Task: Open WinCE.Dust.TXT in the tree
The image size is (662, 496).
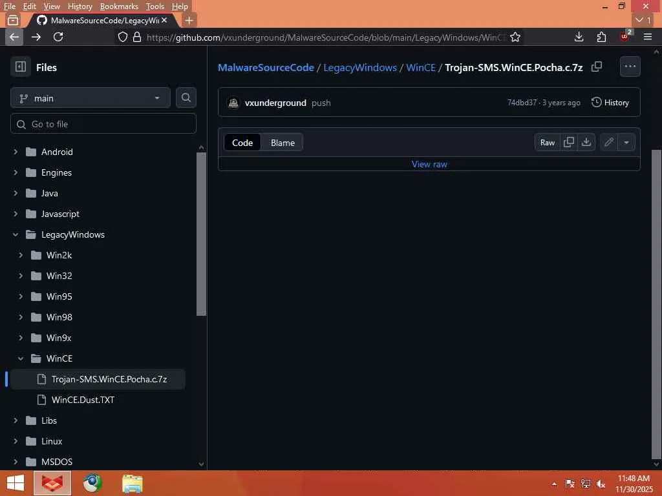Action: pyautogui.click(x=83, y=400)
